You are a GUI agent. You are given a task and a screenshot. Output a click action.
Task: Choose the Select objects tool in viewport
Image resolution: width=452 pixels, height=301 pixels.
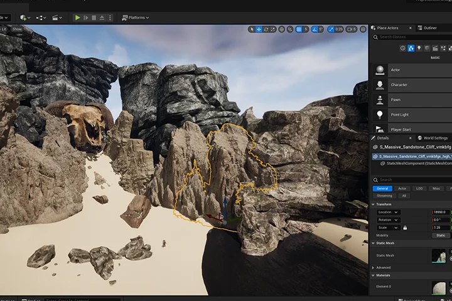point(252,29)
